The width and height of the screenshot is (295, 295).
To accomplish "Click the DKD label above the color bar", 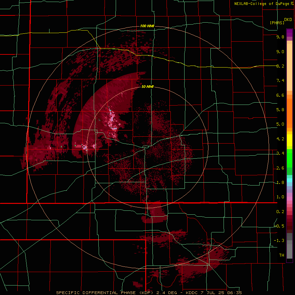I will click(x=288, y=20).
